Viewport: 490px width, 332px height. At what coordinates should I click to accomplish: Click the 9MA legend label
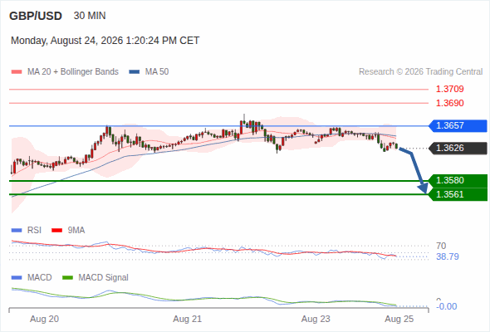click(76, 231)
